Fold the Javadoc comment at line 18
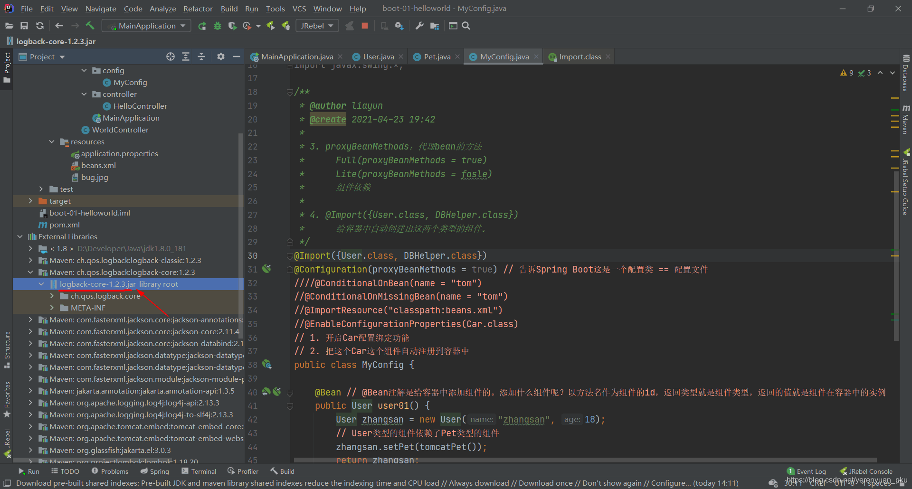This screenshot has height=489, width=912. point(290,92)
